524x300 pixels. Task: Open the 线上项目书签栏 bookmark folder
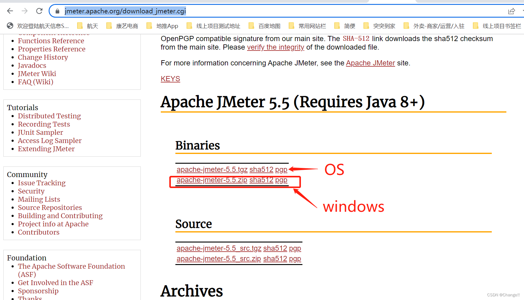pos(497,26)
